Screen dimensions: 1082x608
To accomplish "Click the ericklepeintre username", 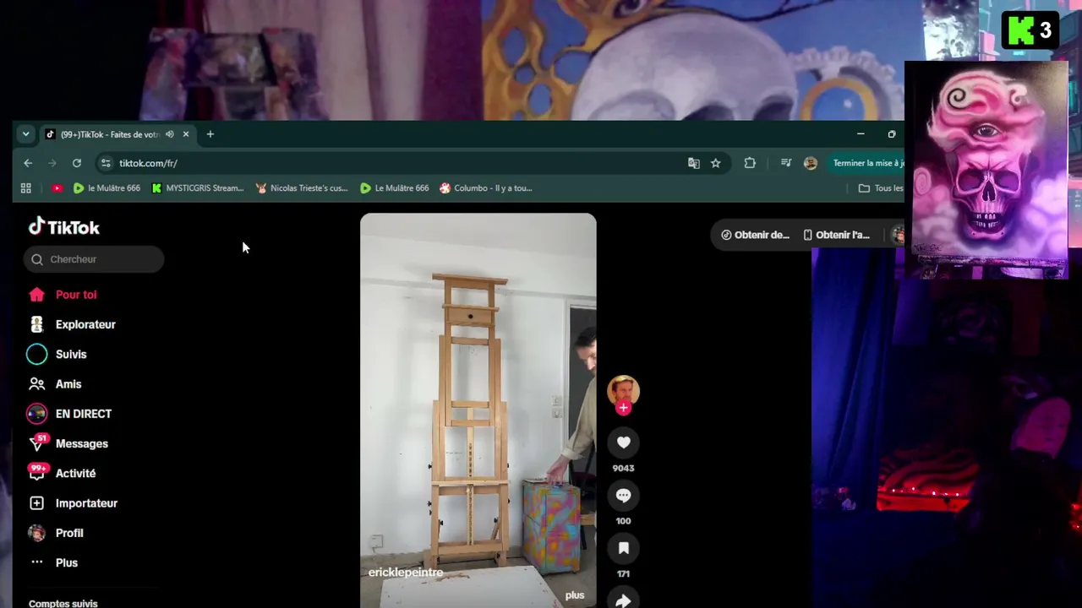I will pyautogui.click(x=406, y=573).
